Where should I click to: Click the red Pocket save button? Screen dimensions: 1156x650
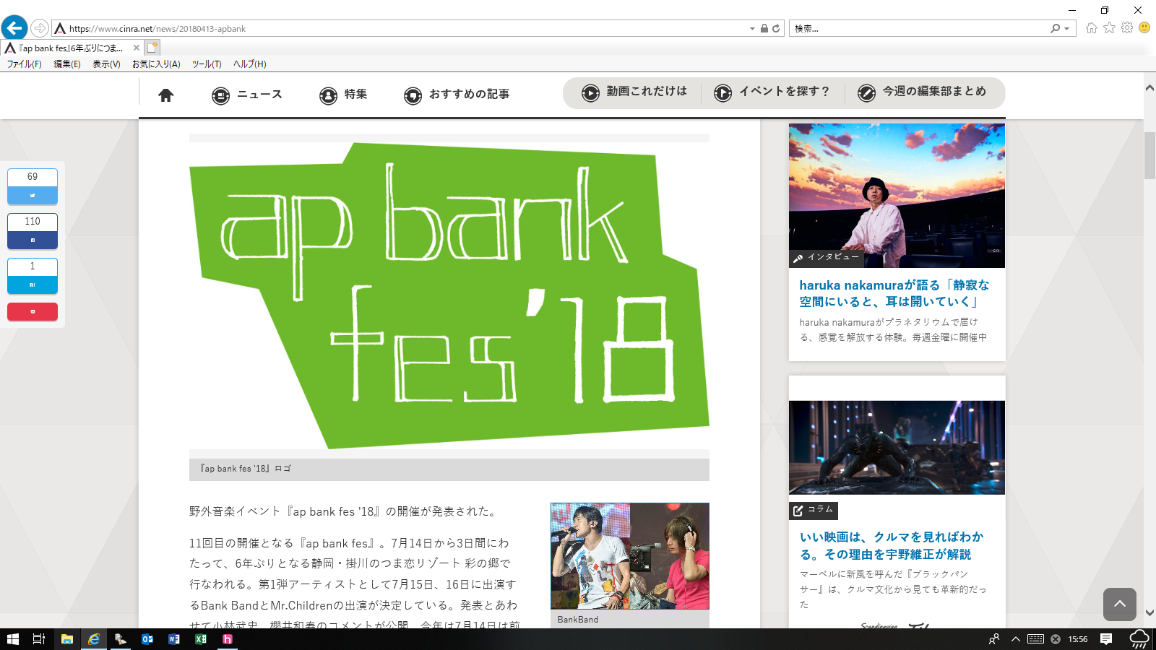(x=33, y=312)
